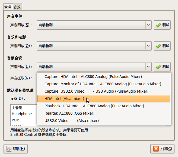Screen dimensions: 178x157
Task: Open the 声音回放(O) dropdown under 音乐和电影
Action: coord(94,46)
